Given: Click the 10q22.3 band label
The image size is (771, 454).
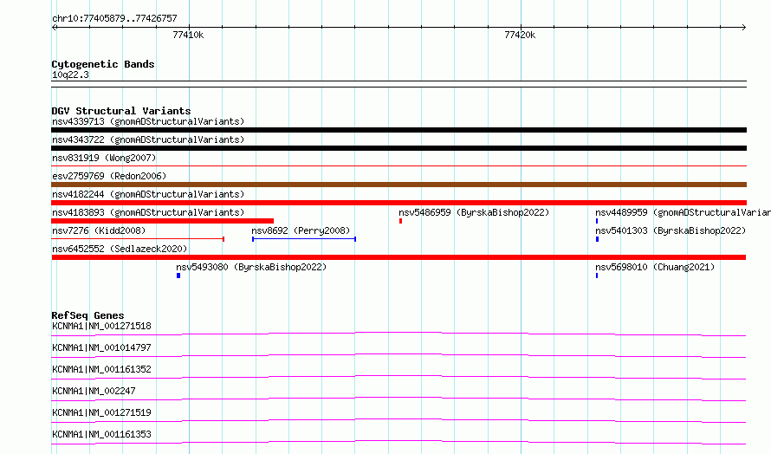Looking at the screenshot, I should point(70,75).
